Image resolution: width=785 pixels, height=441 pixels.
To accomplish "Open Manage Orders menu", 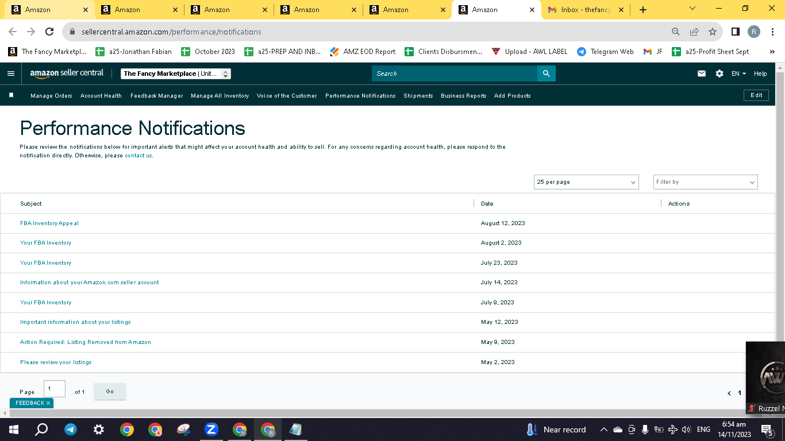I will 51,96.
